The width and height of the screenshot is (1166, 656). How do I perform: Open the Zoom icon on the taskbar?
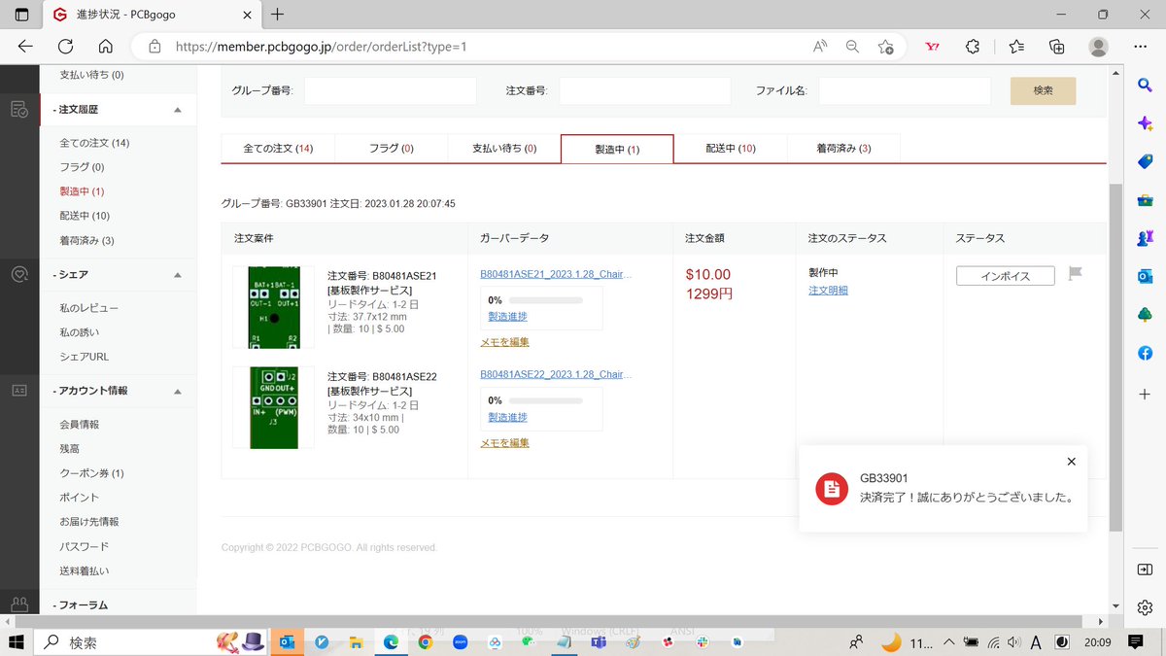tap(461, 642)
